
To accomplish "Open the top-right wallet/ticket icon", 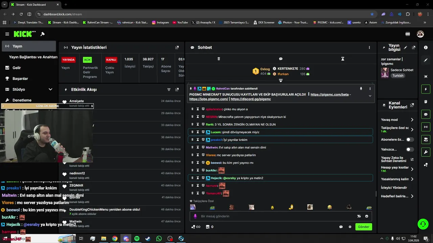I will pyautogui.click(x=408, y=34).
